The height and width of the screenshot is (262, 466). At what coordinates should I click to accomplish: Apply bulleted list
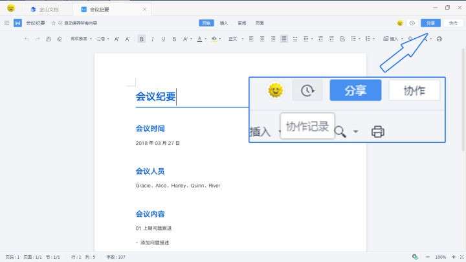pos(353,39)
